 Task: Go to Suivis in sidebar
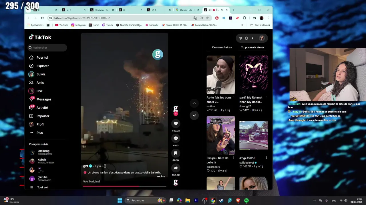tap(41, 74)
